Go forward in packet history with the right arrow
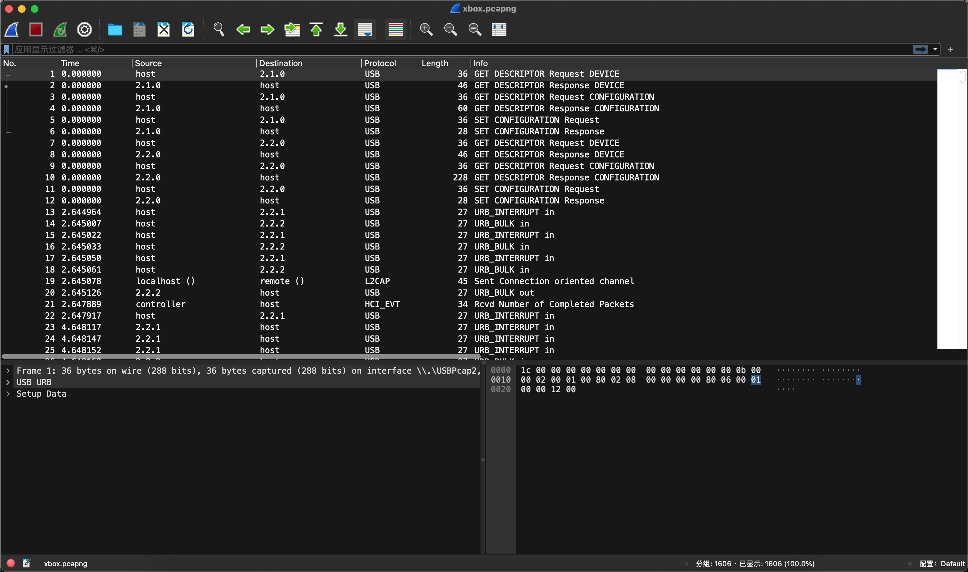 pyautogui.click(x=267, y=29)
